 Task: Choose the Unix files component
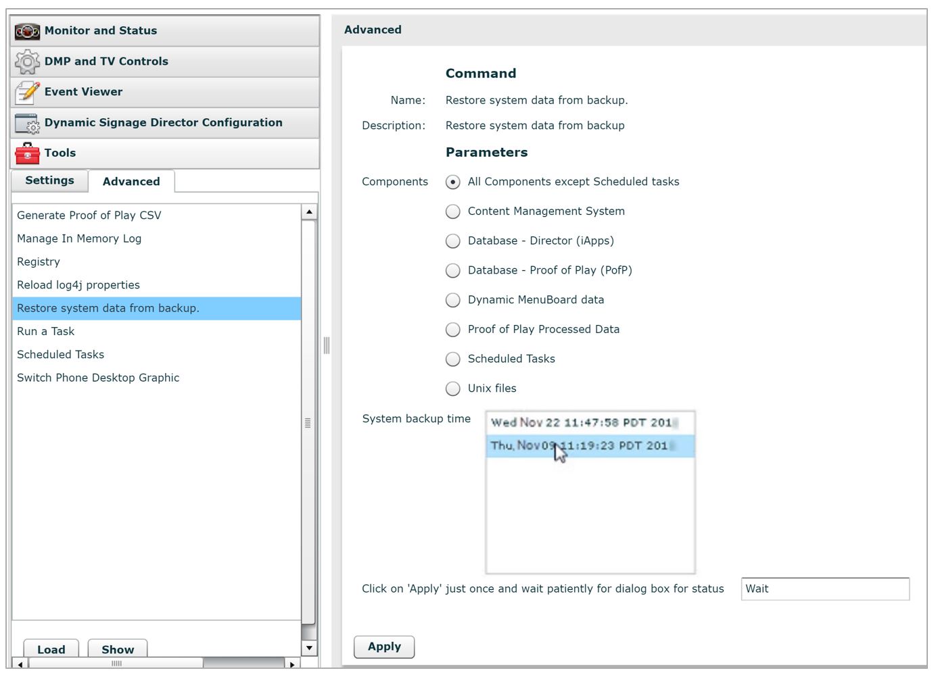coord(452,388)
